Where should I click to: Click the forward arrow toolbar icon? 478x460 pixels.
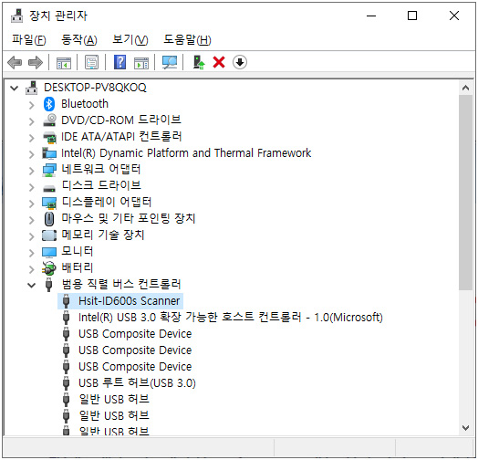tap(36, 62)
